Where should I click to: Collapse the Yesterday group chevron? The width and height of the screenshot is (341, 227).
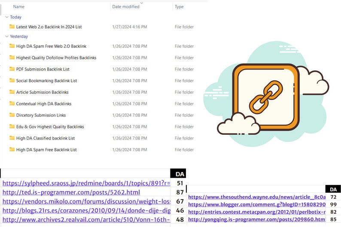coord(6,36)
